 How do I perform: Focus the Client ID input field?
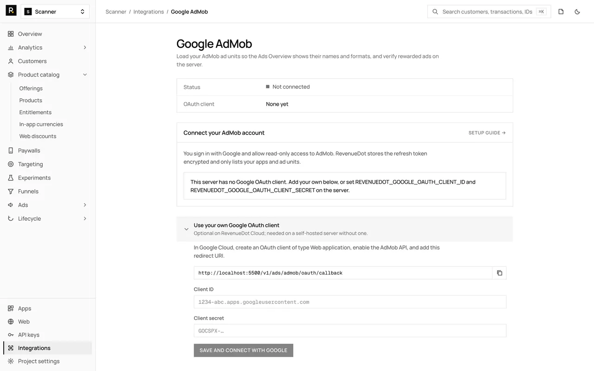[350, 302]
